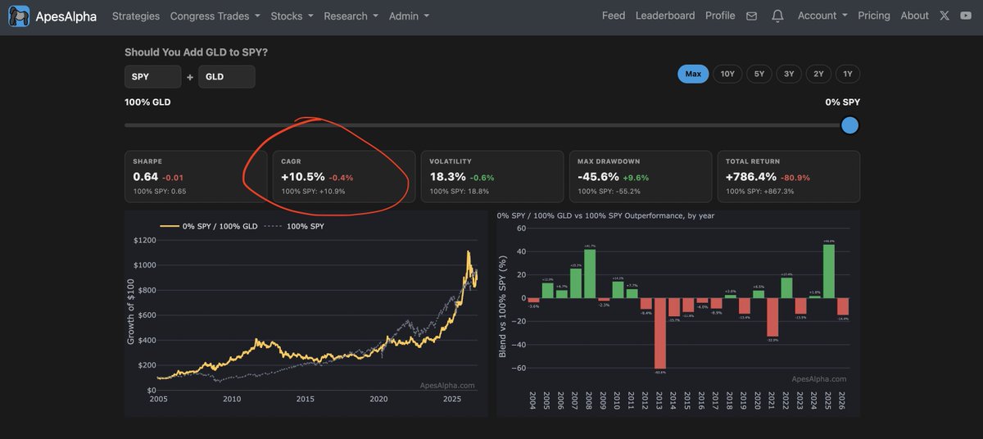Select the 3Y time range

[x=789, y=74]
